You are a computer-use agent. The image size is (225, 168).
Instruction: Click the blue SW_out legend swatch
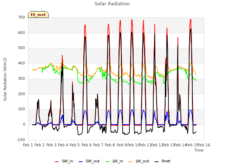pos(81,162)
